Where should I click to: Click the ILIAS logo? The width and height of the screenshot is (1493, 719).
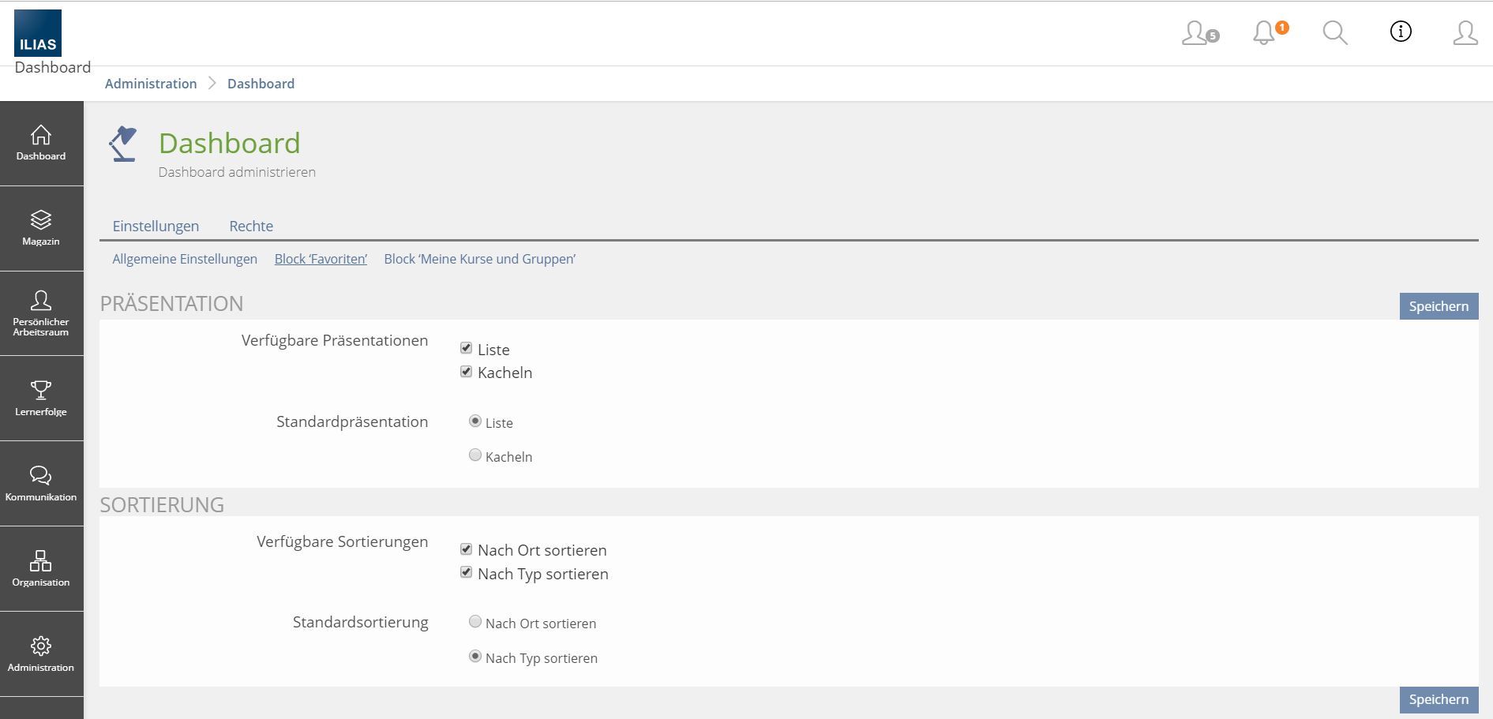[37, 33]
